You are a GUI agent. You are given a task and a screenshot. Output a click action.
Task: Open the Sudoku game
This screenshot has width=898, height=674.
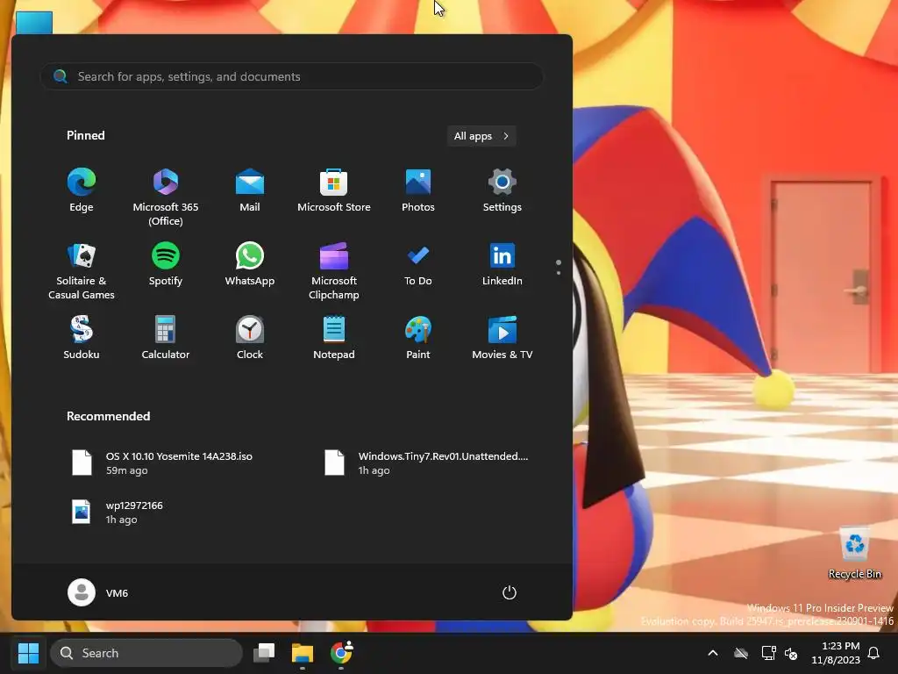[82, 338]
